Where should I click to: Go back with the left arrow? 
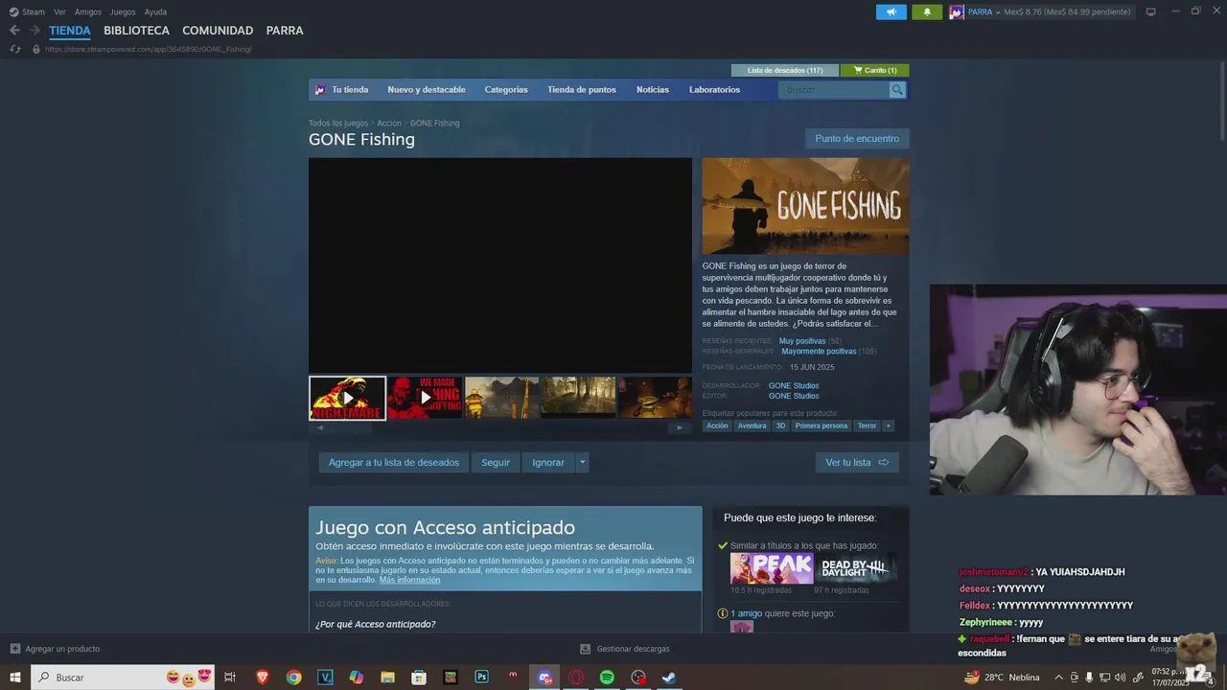click(14, 31)
